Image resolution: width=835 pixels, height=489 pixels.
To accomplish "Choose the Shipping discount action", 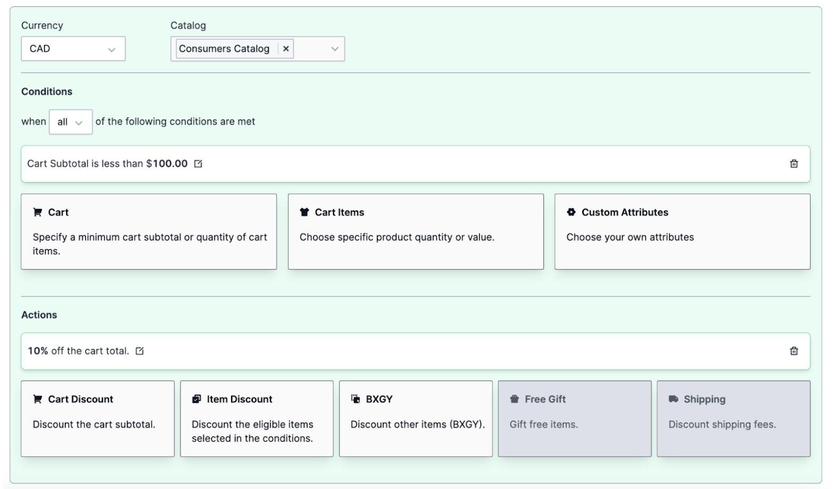I will coord(733,419).
